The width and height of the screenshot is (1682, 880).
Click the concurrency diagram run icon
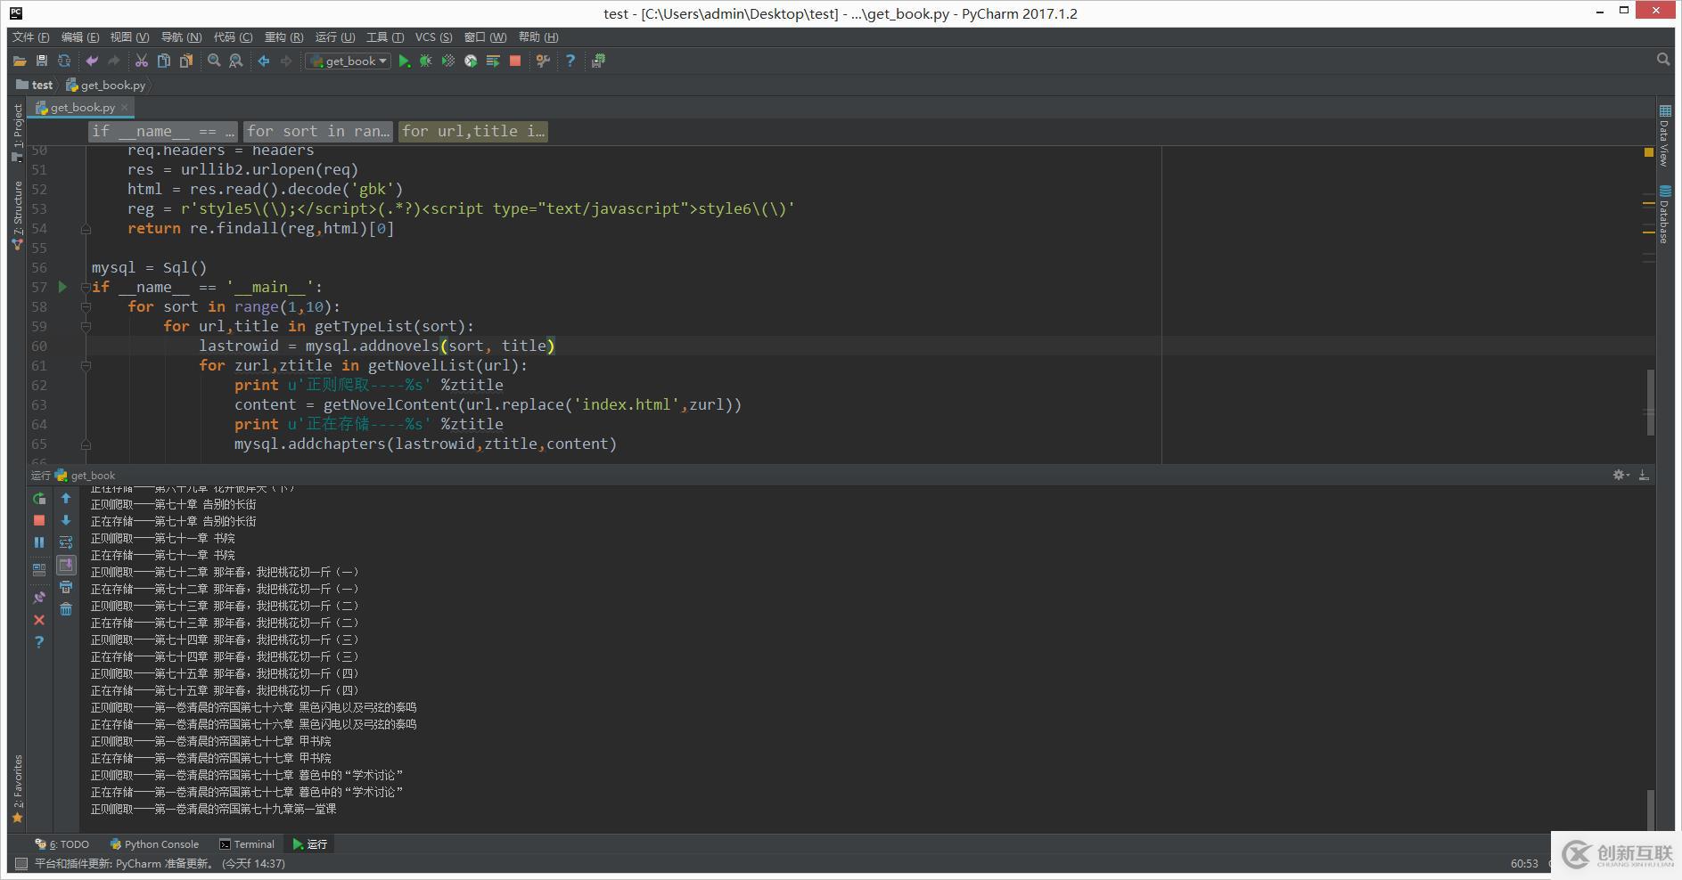[x=493, y=61]
